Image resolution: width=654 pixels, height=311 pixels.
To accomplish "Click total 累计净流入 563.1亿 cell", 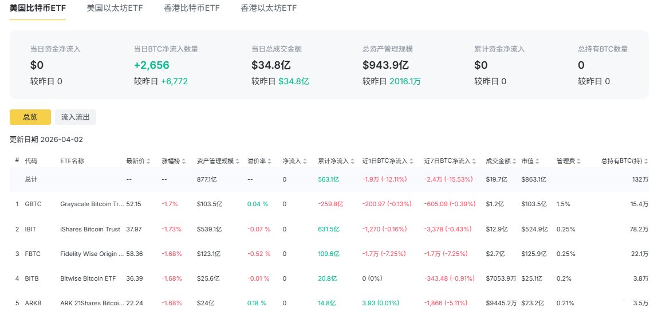I will click(x=329, y=179).
